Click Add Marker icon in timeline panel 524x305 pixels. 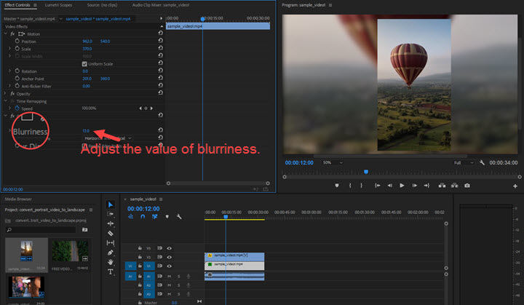[167, 217]
